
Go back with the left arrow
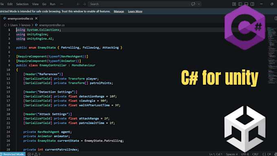(x=78, y=4)
